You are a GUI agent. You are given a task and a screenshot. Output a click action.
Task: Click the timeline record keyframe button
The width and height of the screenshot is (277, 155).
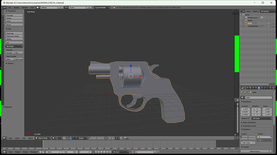(x=132, y=152)
